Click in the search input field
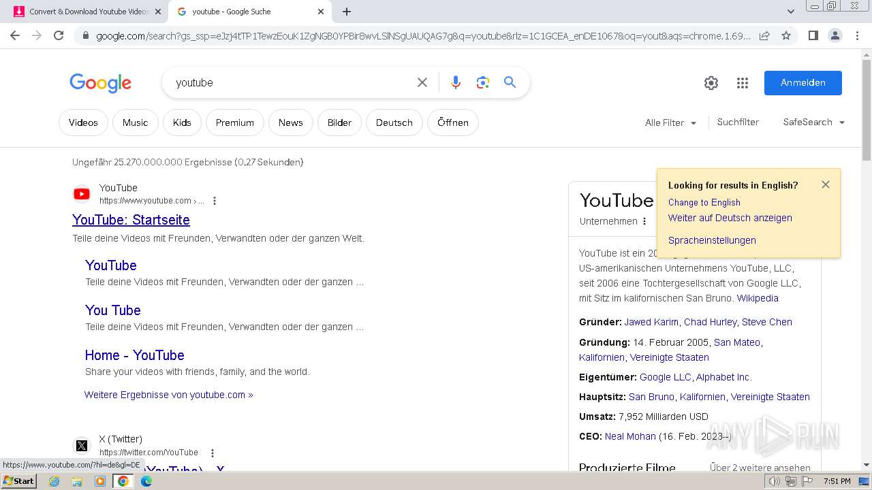Viewport: 872px width, 490px height. 293,82
